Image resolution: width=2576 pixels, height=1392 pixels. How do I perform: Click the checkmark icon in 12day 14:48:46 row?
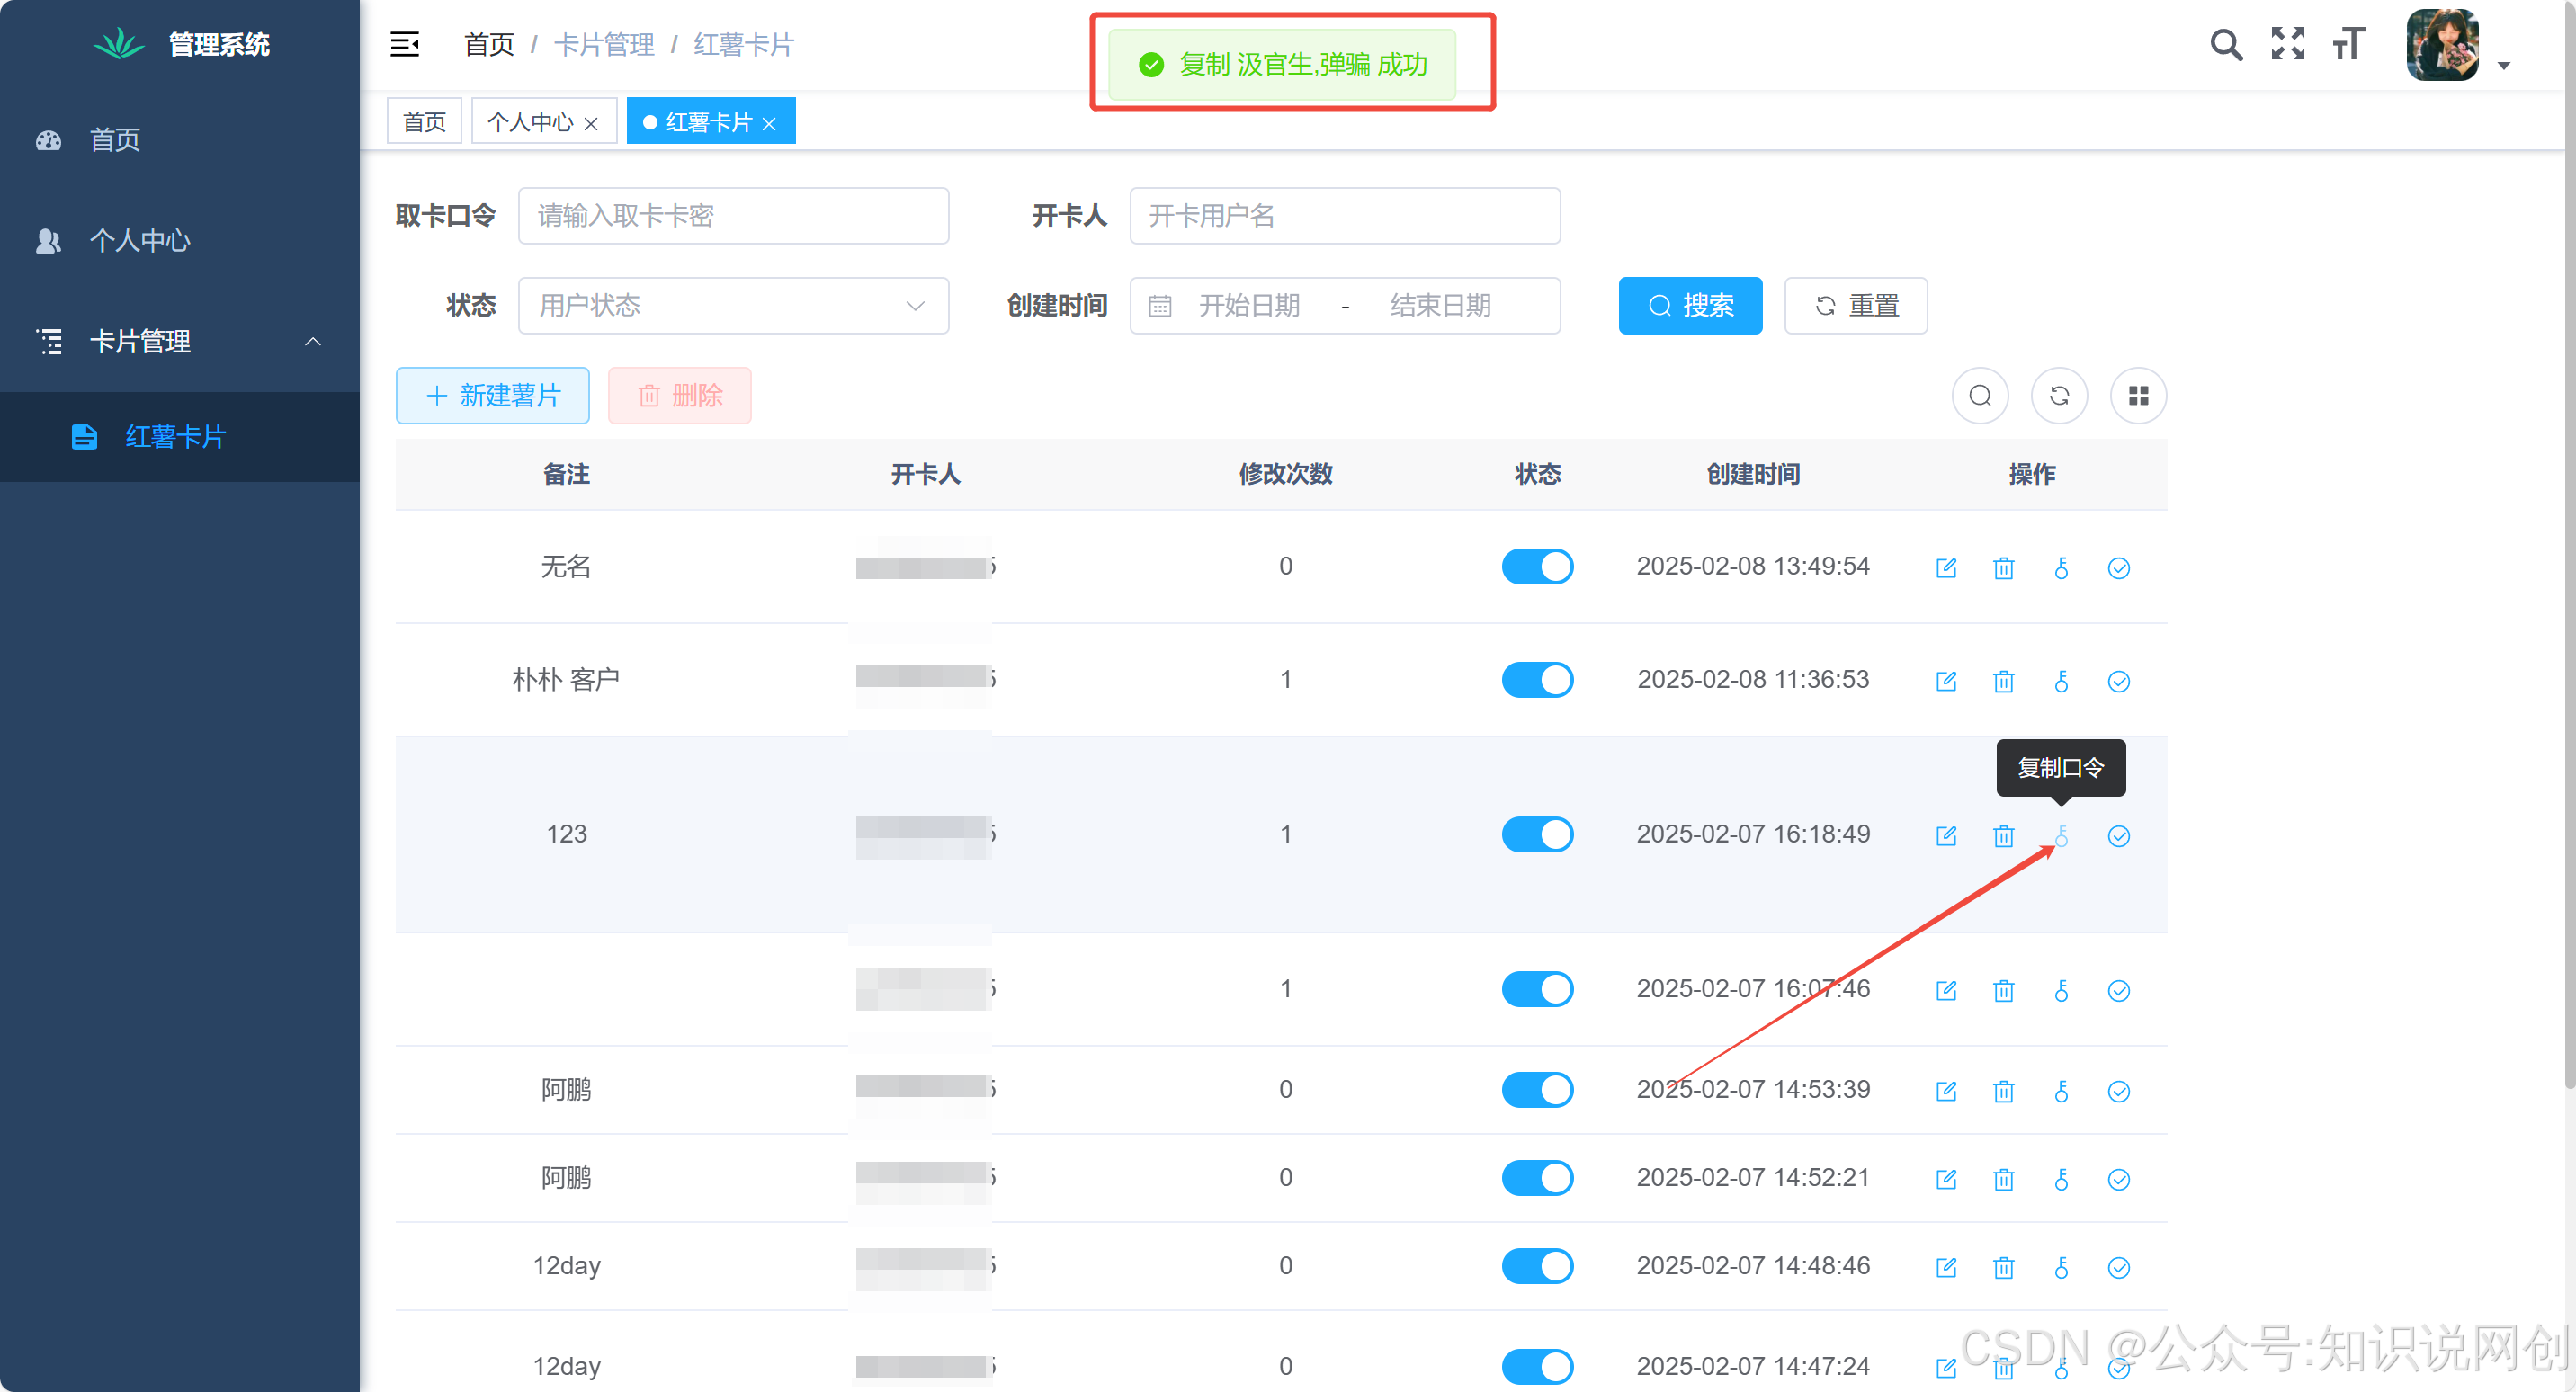point(2118,1268)
